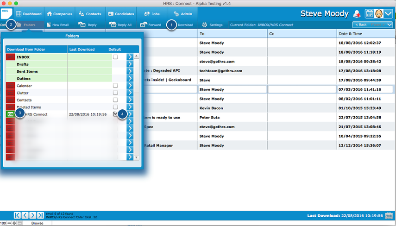Click the Help icon in status bar

[389, 216]
